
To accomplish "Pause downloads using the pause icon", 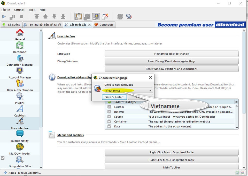I will pyautogui.click(x=12, y=17).
